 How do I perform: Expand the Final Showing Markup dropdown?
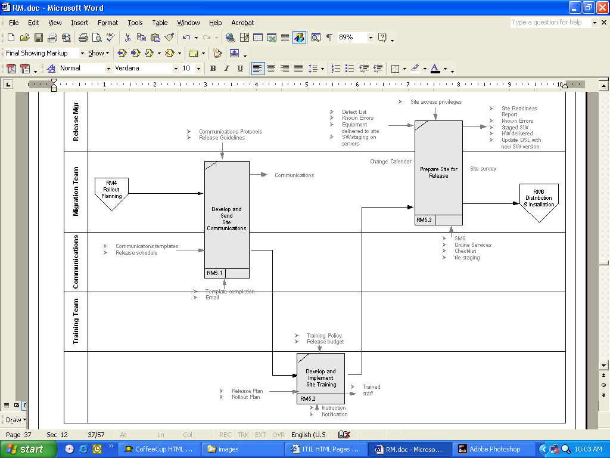pos(82,53)
